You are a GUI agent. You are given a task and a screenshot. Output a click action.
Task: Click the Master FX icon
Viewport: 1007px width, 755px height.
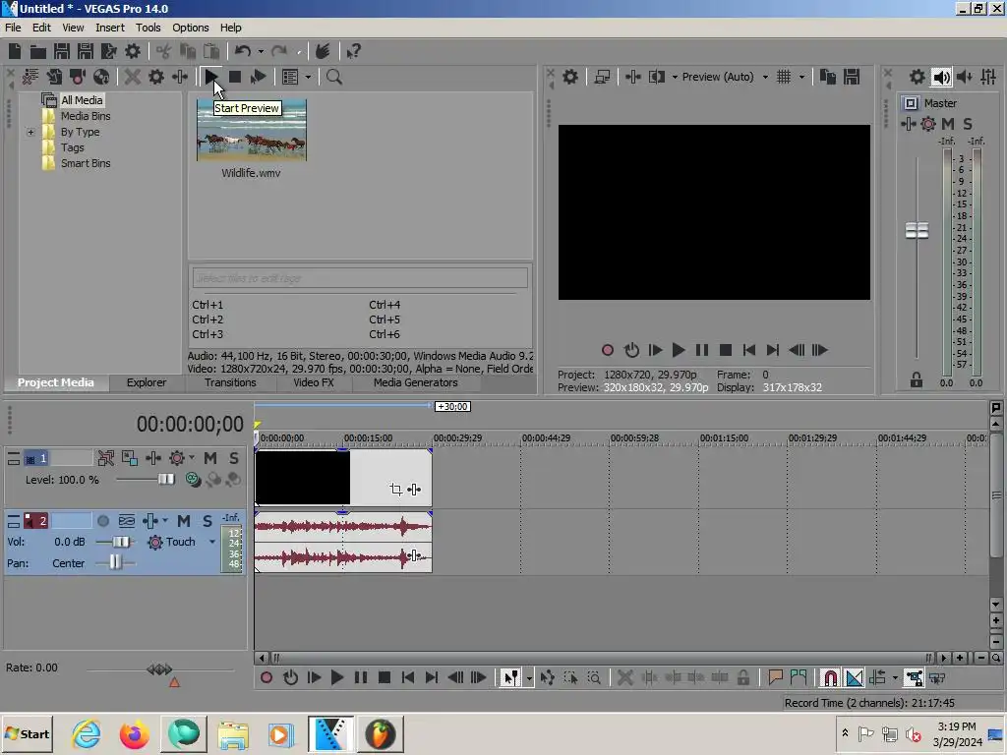tap(908, 124)
